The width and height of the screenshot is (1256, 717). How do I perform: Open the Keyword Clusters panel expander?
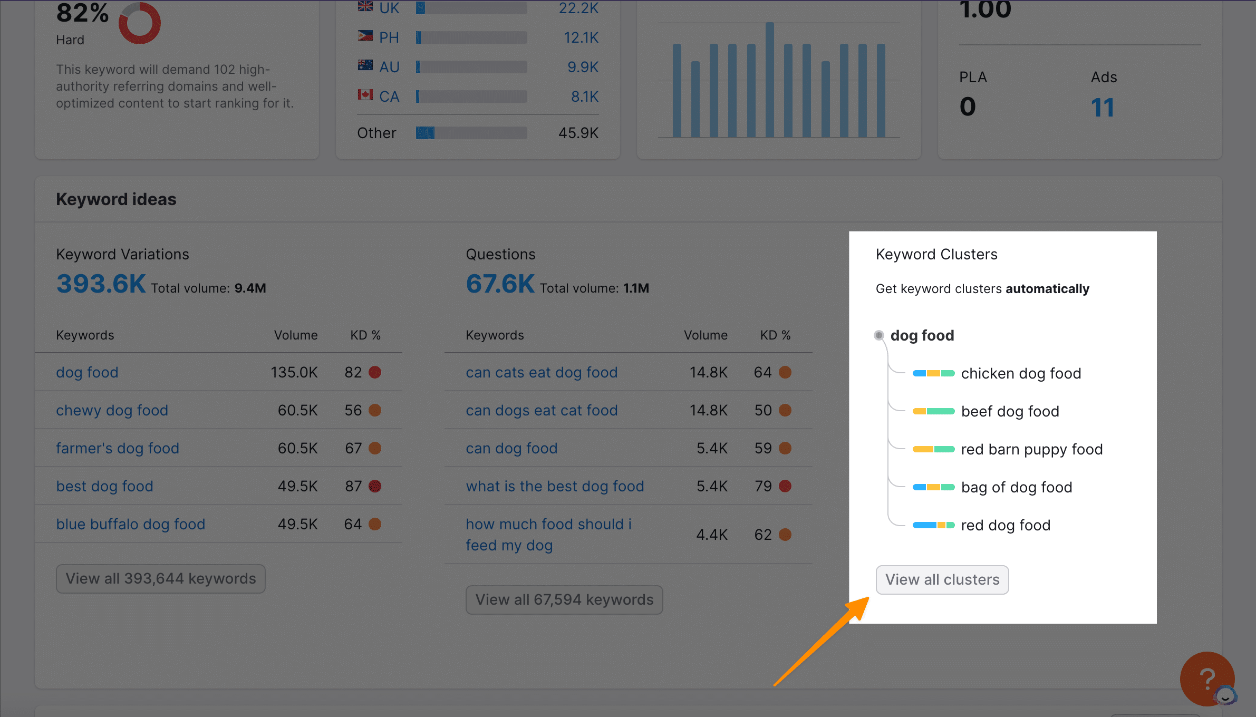pyautogui.click(x=943, y=579)
